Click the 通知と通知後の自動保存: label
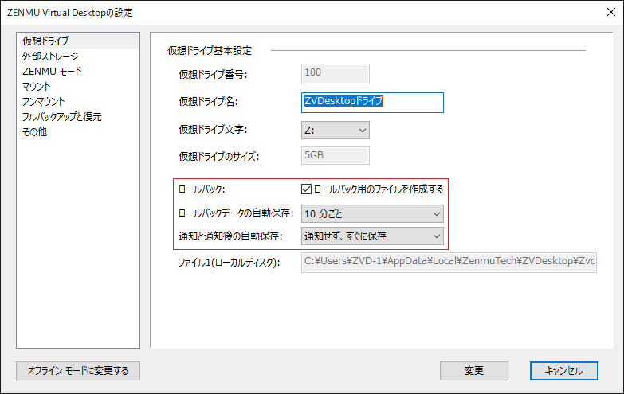Screen dimensions: 624x394 (x=230, y=236)
